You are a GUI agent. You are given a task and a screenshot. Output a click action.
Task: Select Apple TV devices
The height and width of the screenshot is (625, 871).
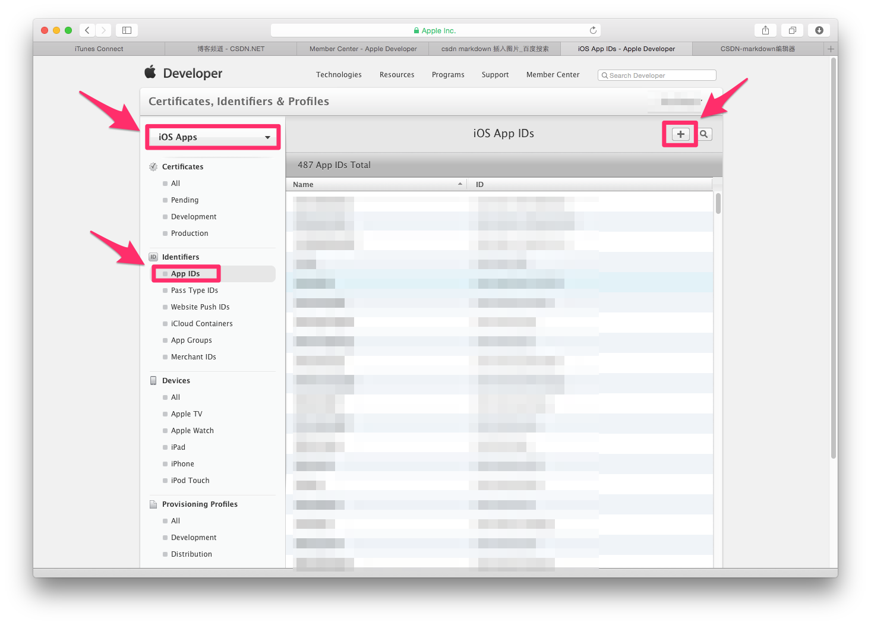point(187,414)
